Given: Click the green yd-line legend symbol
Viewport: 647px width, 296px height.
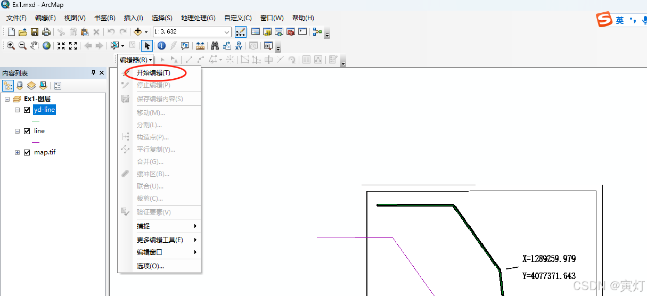Looking at the screenshot, I should [x=36, y=121].
